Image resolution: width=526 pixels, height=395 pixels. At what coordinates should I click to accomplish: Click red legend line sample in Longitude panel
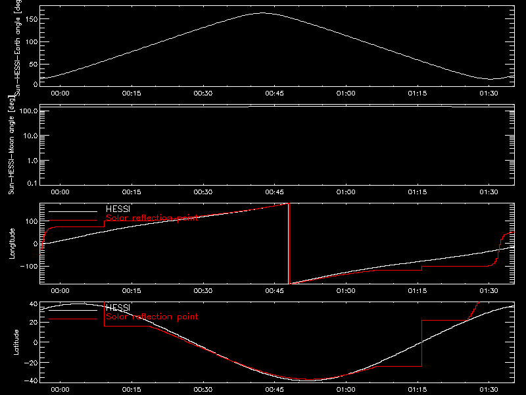pyautogui.click(x=73, y=221)
